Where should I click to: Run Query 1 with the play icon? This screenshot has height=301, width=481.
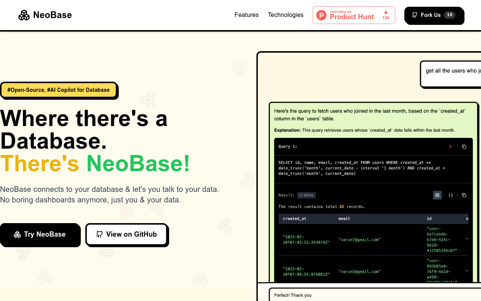[x=451, y=147]
